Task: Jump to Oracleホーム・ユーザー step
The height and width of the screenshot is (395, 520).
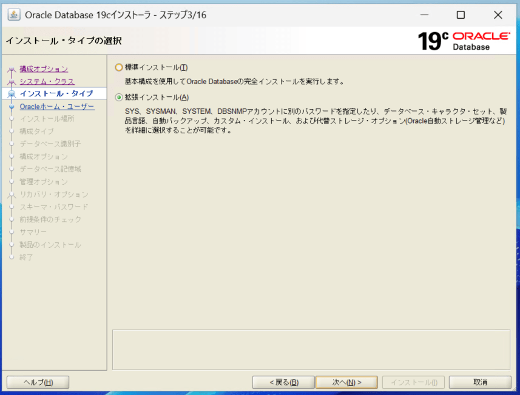Action: 57,107
